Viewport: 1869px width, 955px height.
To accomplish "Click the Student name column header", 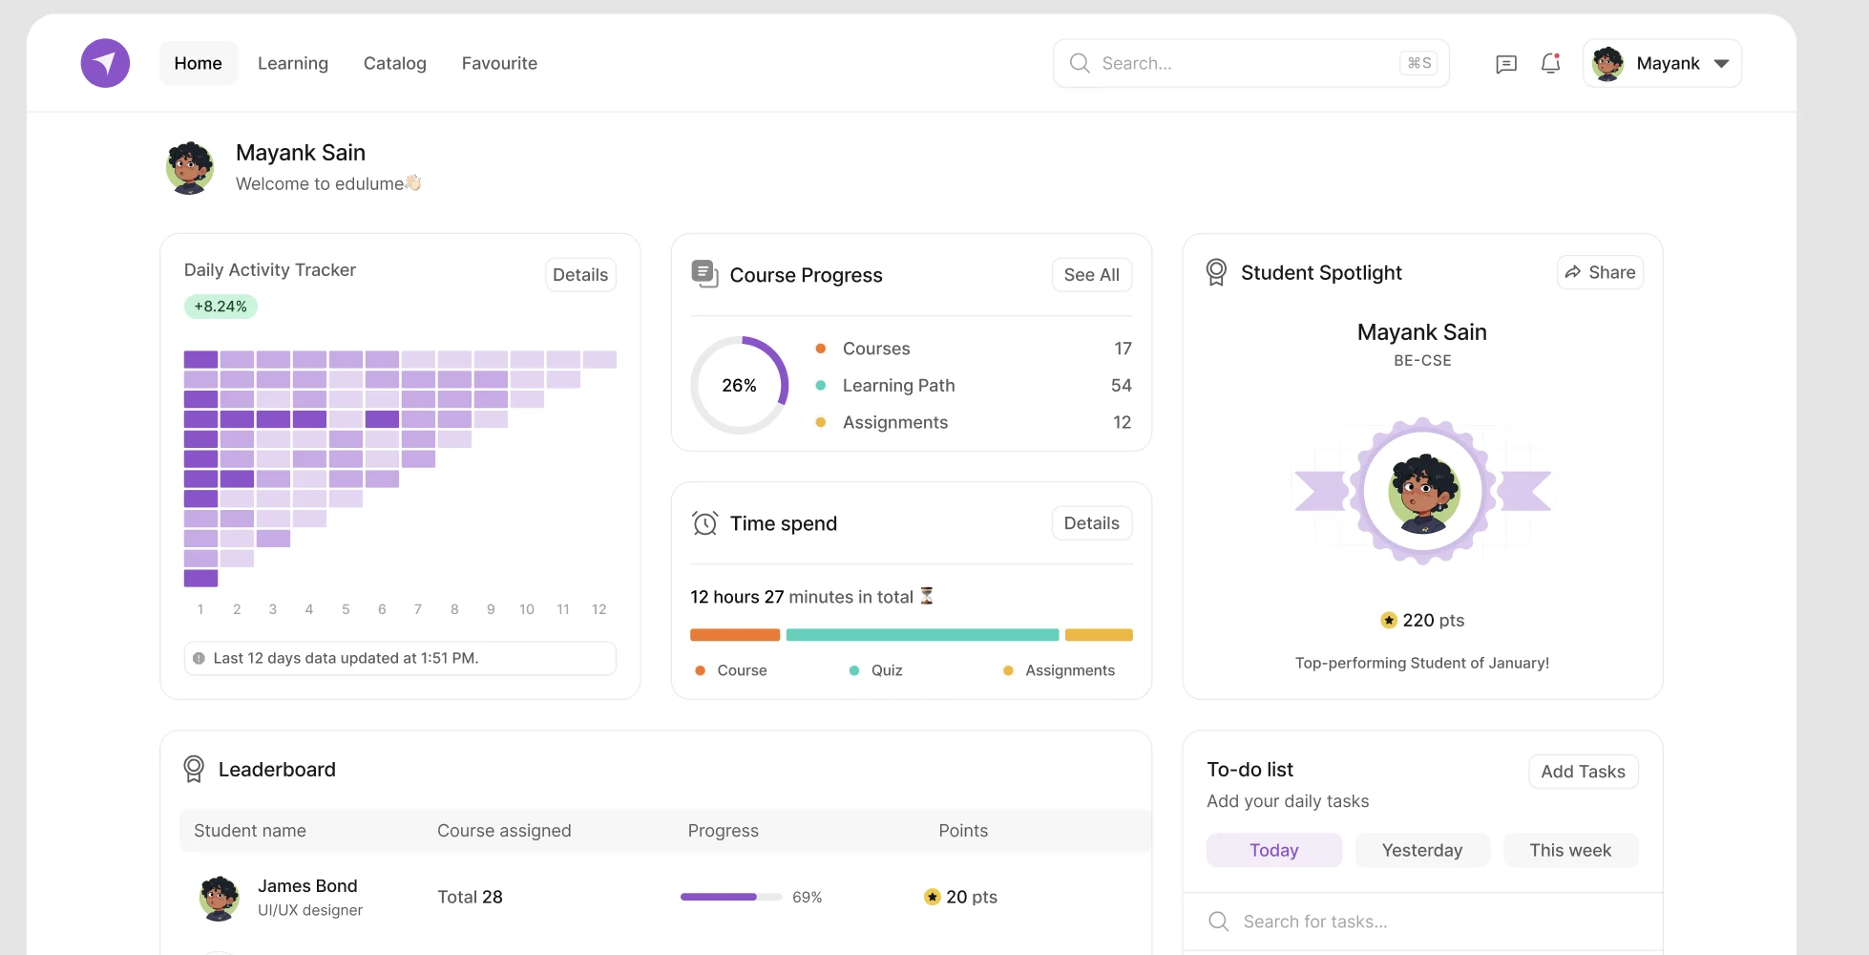I will point(250,831).
